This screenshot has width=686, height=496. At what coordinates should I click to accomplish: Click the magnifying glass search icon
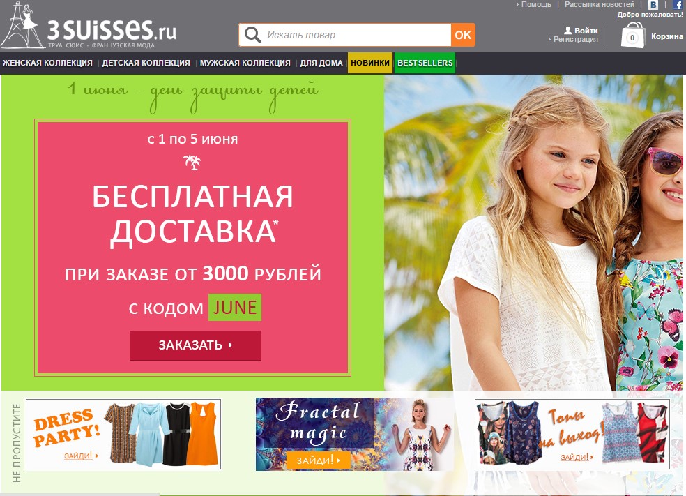click(253, 35)
